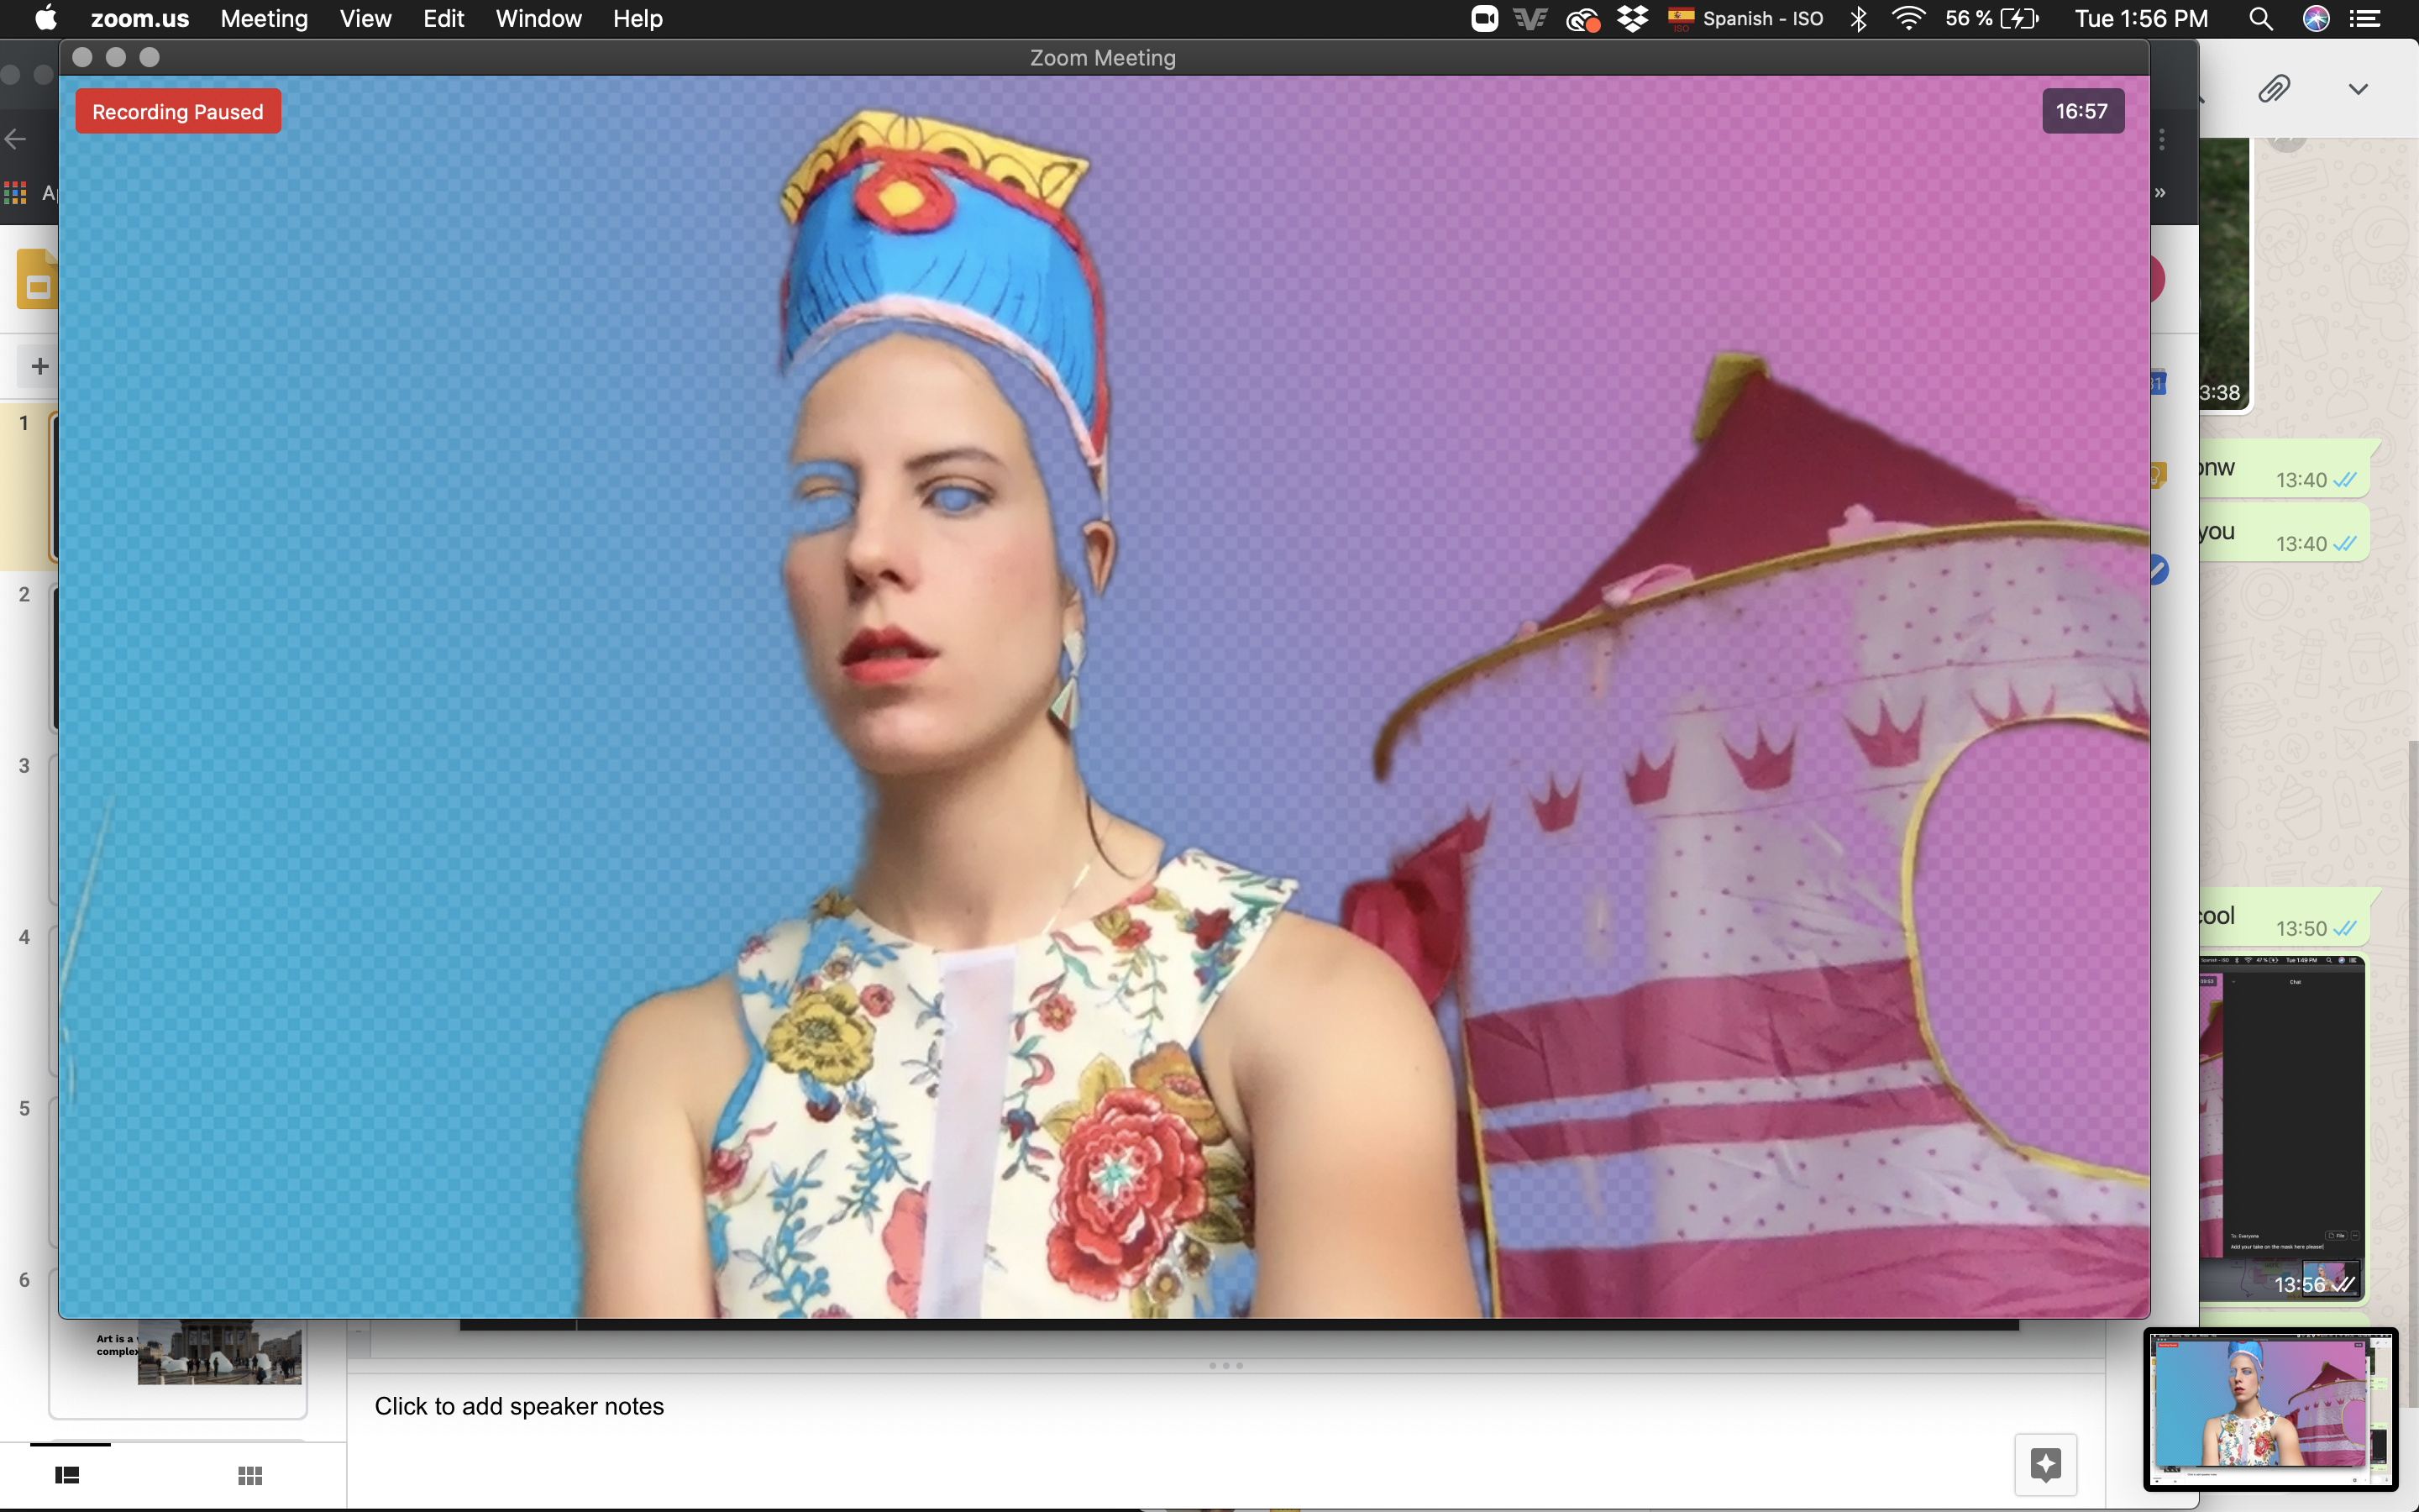
Task: Expand hidden bookmarks double-chevron
Action: [2160, 192]
